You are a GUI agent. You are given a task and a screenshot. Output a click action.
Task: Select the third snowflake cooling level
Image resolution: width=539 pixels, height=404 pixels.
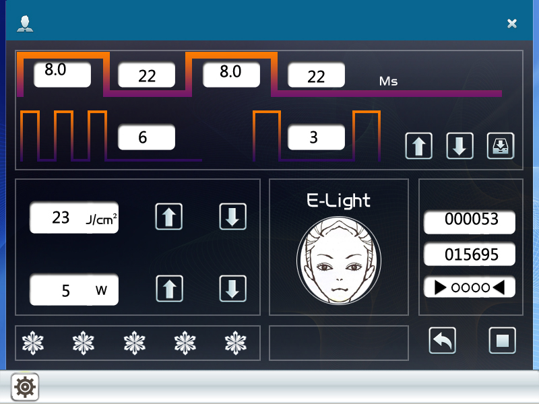point(135,343)
